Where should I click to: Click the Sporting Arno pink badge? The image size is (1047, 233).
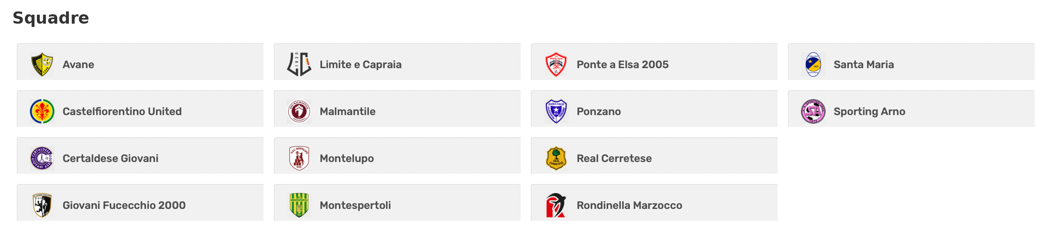click(x=813, y=111)
